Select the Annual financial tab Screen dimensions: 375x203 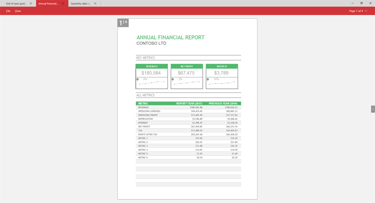click(x=48, y=3)
